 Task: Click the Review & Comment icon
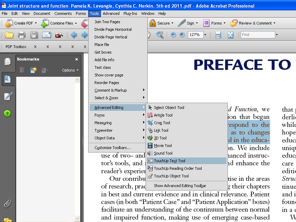[234, 23]
